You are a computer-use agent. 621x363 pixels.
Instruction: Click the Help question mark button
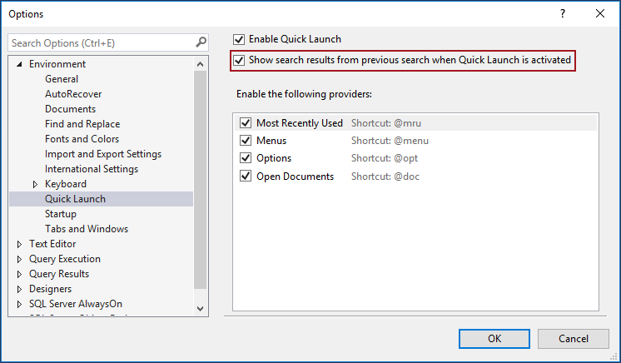tap(563, 13)
